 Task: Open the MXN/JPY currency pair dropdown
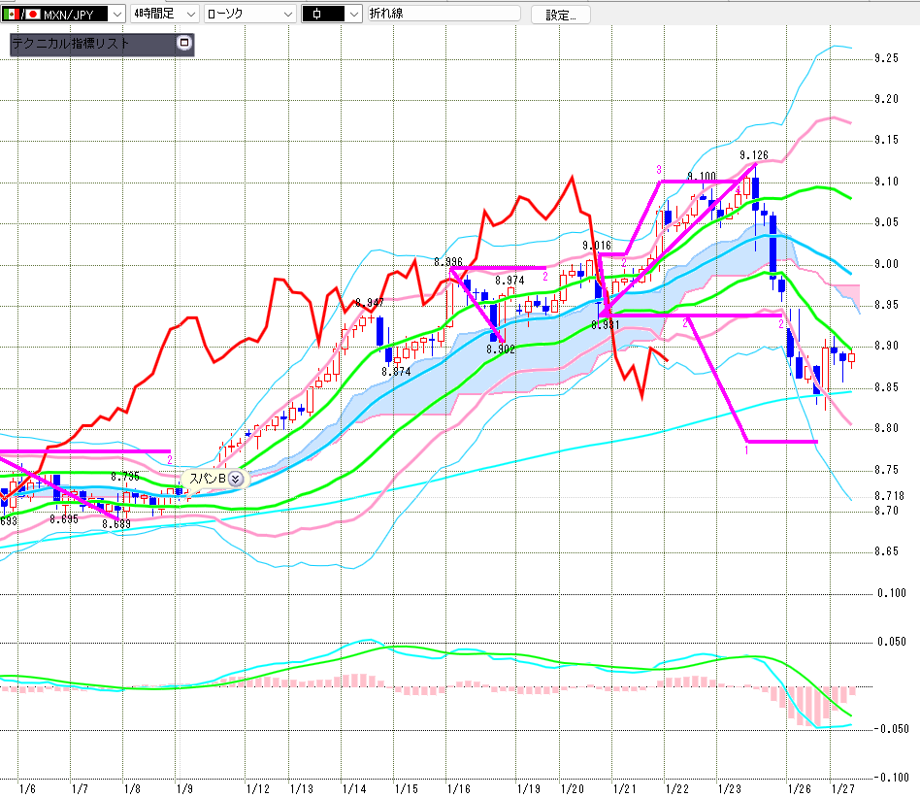pos(115,15)
